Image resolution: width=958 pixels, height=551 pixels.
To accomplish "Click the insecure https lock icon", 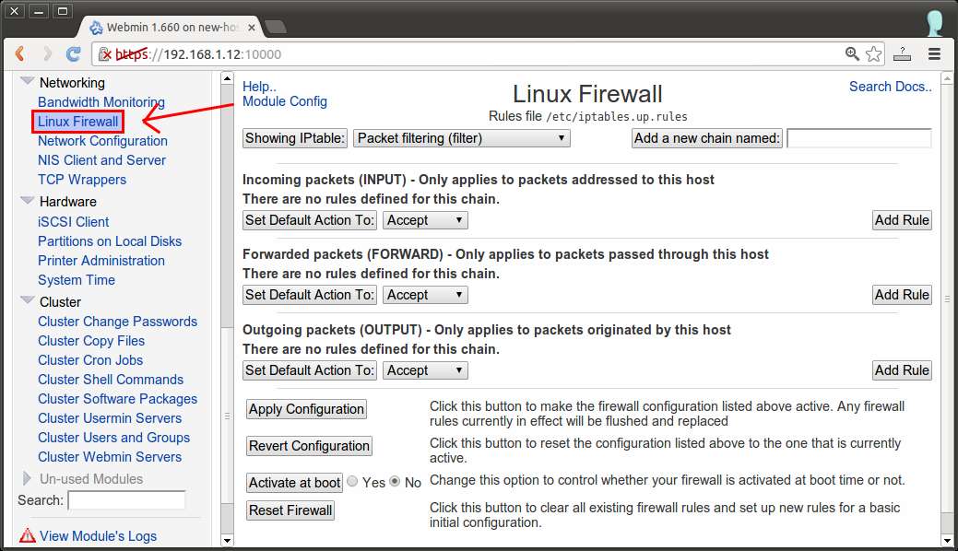I will pos(106,54).
